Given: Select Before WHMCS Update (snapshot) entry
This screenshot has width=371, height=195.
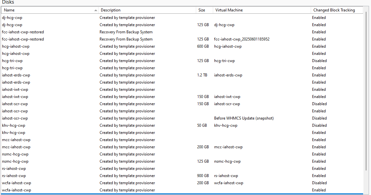Looking at the screenshot, I should [244, 118].
